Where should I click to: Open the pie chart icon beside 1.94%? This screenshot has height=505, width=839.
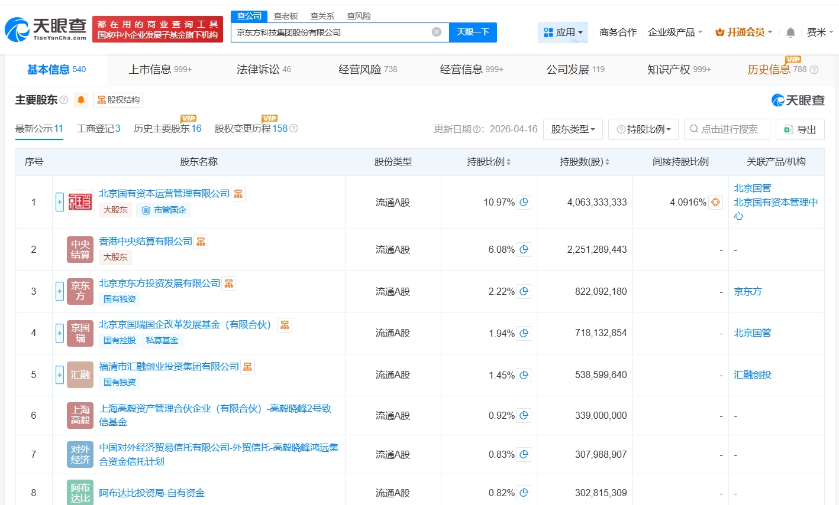pyautogui.click(x=524, y=333)
